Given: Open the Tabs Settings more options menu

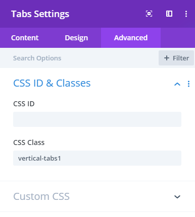Looking at the screenshot, I should pyautogui.click(x=186, y=14).
